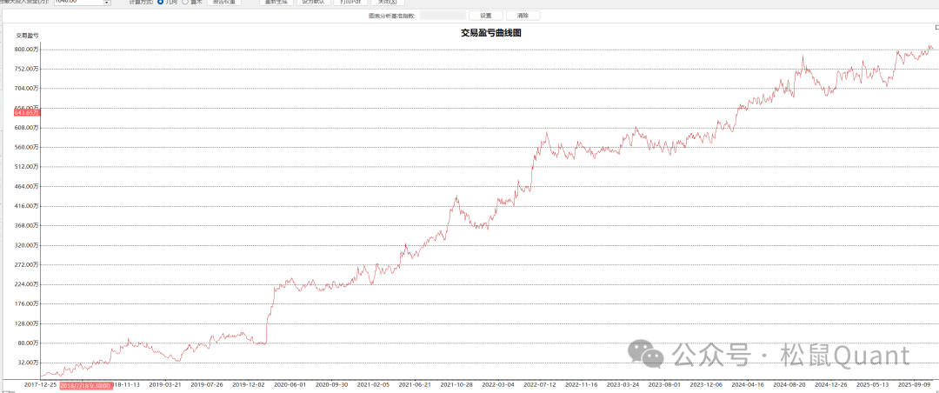The height and width of the screenshot is (393, 939).
Task: Click the 报告权重 button
Action: pos(223,3)
